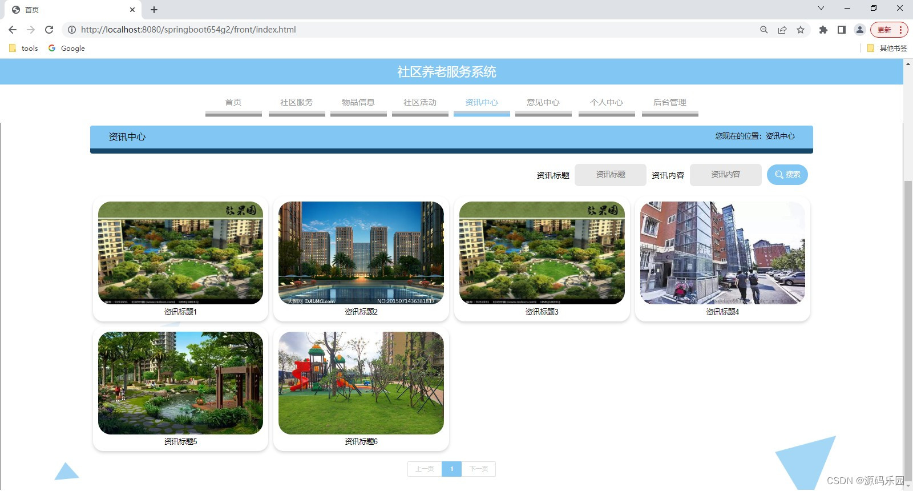Screen dimensions: 913x491
Task: Click the address bar URL
Action: tap(188, 30)
